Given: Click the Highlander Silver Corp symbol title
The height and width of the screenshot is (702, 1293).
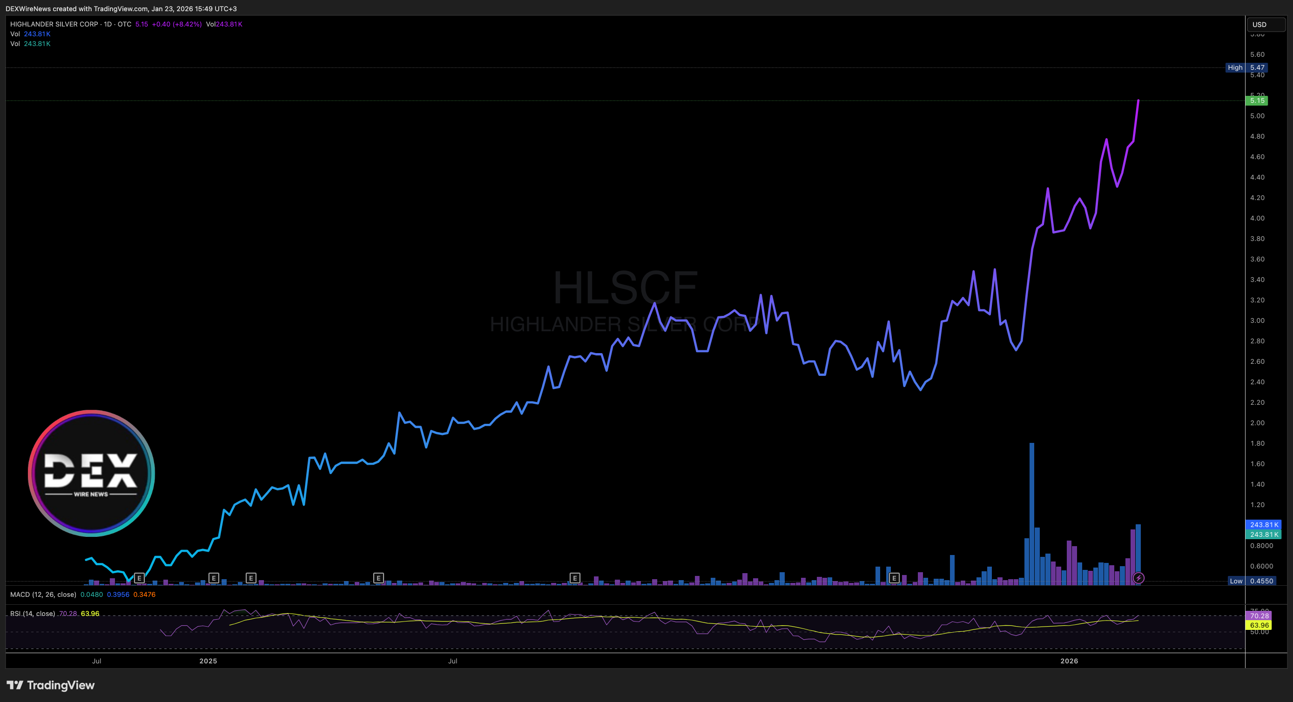Looking at the screenshot, I should click(x=54, y=24).
